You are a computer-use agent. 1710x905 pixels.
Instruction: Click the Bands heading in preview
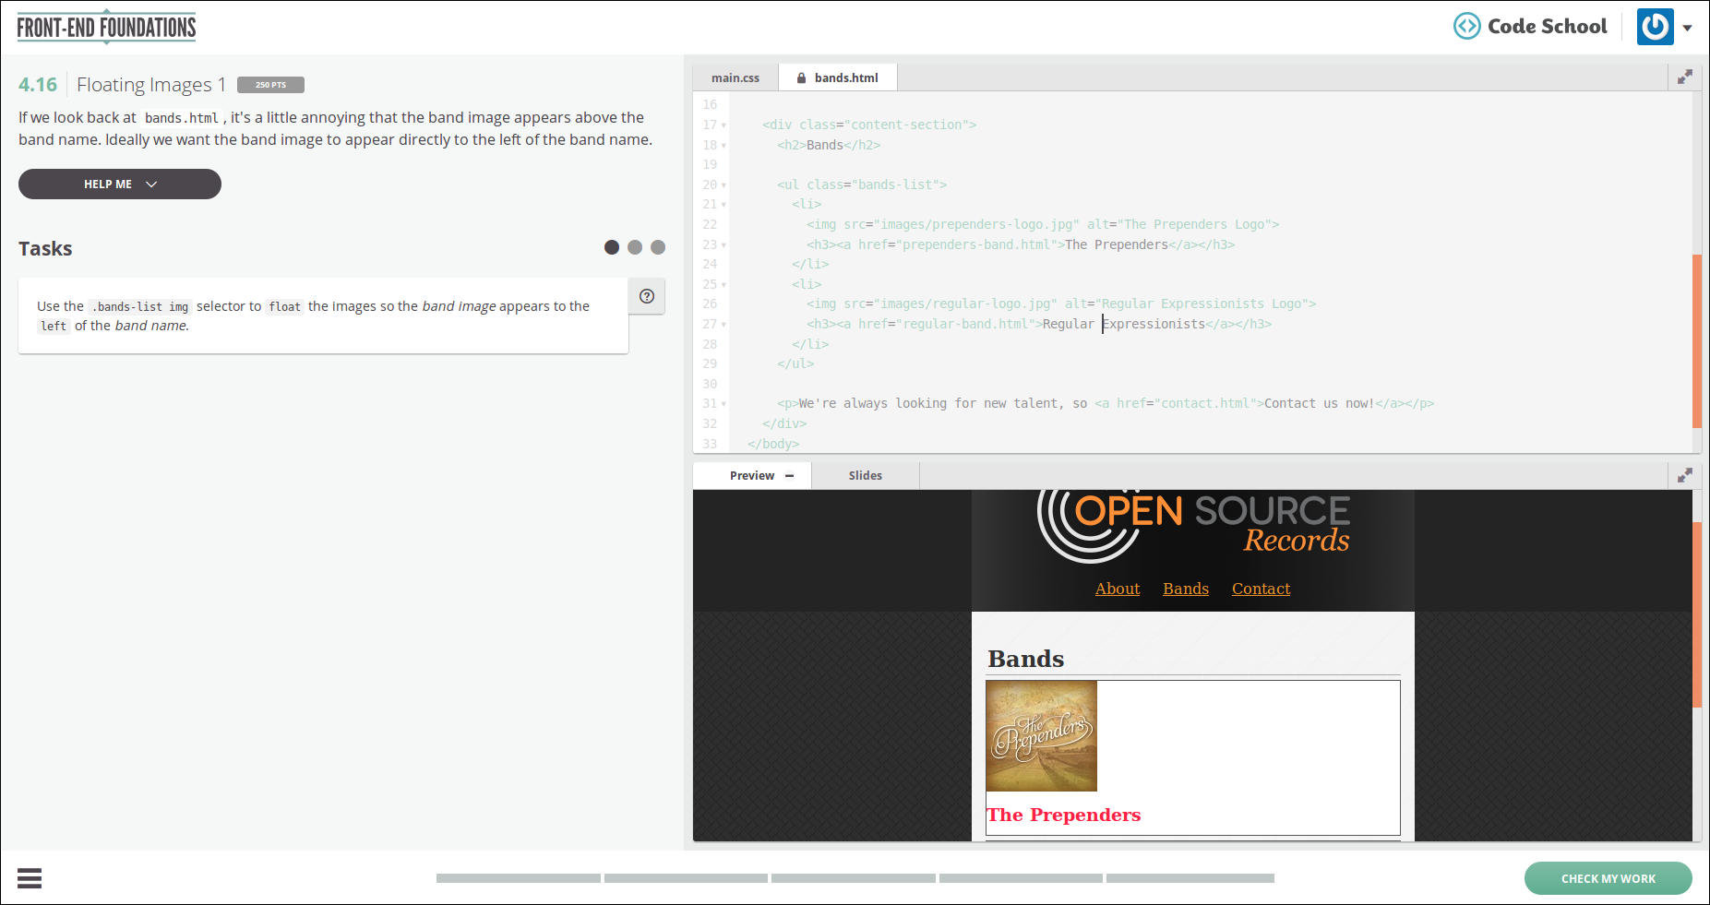[x=1026, y=659]
